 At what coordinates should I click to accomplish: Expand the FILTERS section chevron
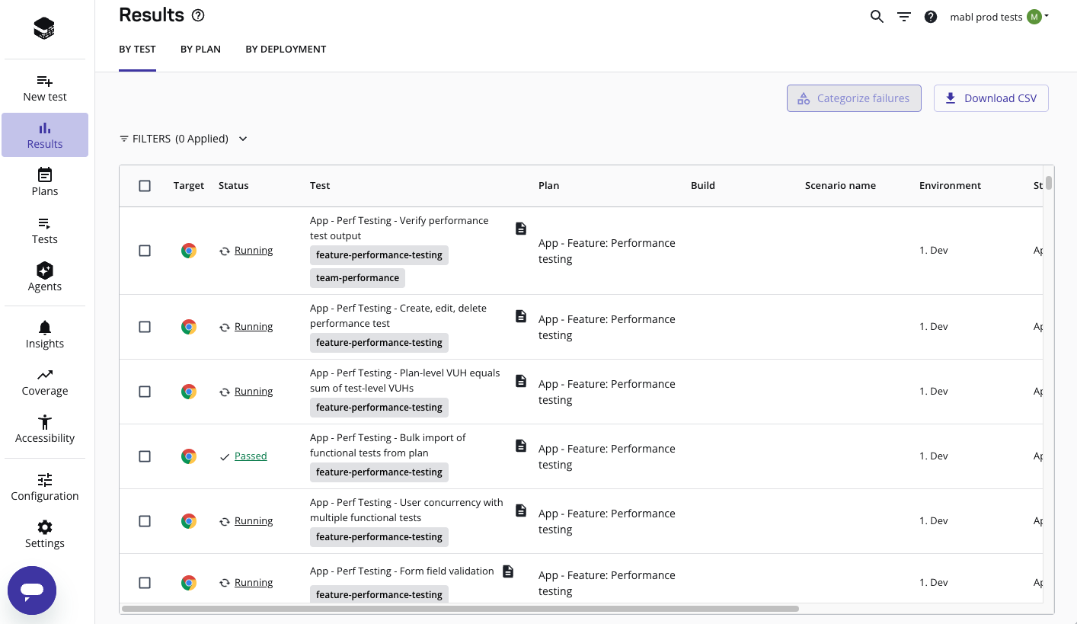pos(243,139)
